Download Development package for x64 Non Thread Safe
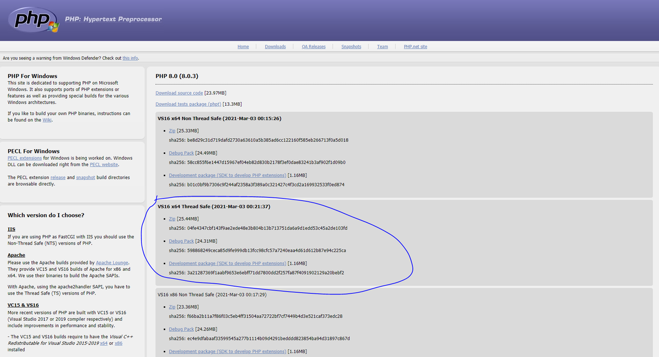The image size is (659, 357). (227, 175)
